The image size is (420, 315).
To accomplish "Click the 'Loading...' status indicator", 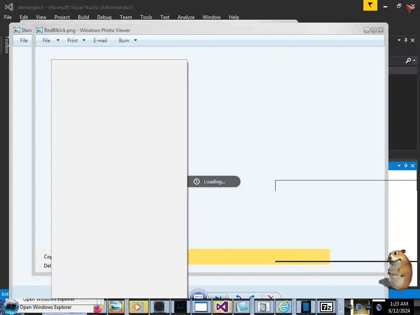I will coord(214,182).
